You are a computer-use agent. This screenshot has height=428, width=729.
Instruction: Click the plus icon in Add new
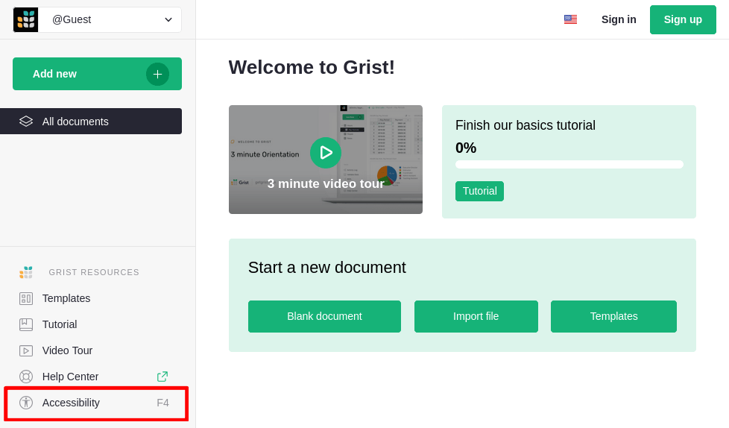[157, 74]
